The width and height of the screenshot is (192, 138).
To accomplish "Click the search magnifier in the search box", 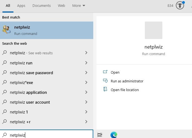I will tap(5, 135).
